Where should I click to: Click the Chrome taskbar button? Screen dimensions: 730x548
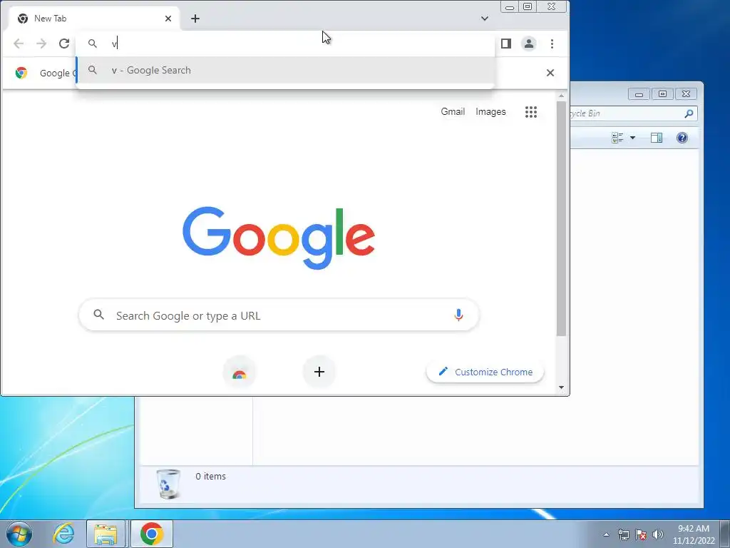151,534
